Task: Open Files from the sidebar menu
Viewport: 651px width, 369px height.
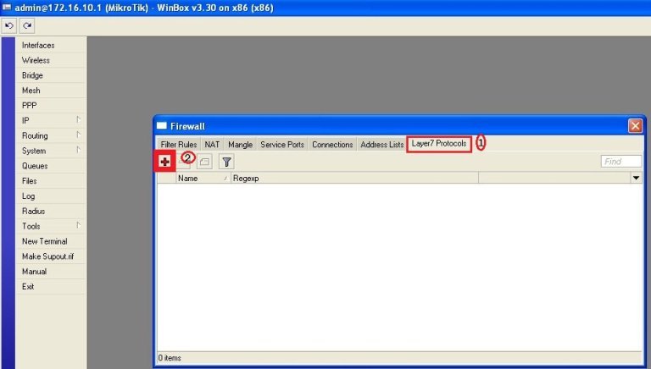Action: coord(51,181)
